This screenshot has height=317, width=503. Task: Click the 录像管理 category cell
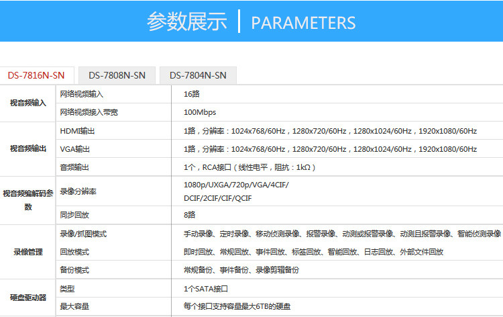pyautogui.click(x=28, y=252)
